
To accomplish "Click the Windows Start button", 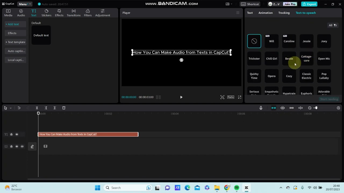I will tap(98, 188).
